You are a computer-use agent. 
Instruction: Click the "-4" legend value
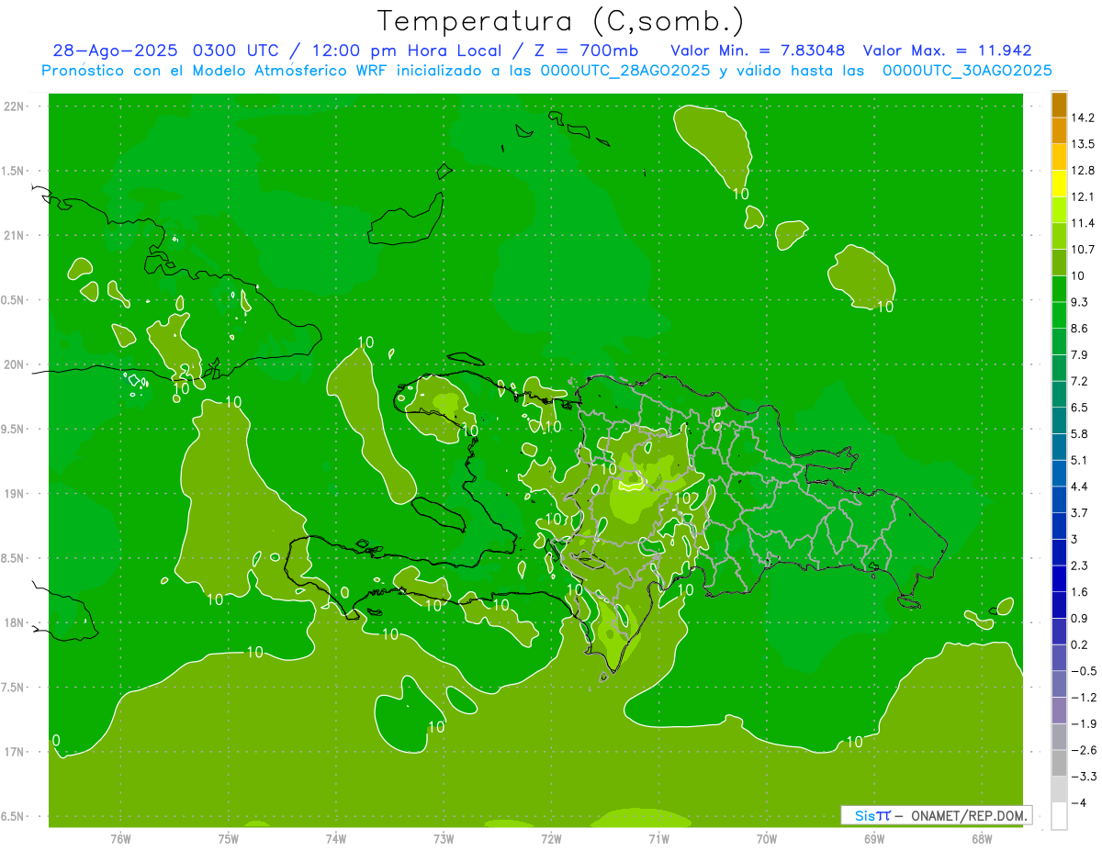tap(1080, 803)
